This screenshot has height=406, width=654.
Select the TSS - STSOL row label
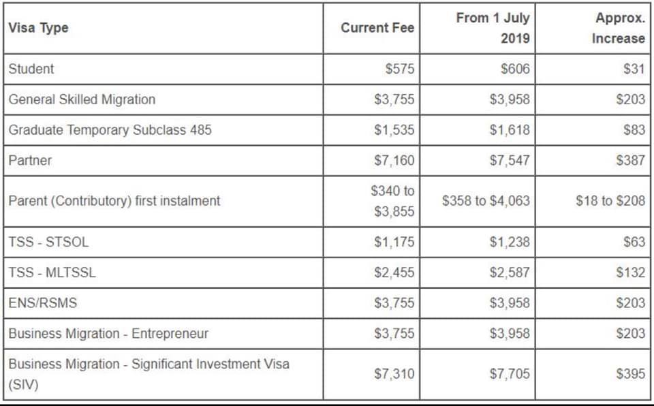(48, 242)
